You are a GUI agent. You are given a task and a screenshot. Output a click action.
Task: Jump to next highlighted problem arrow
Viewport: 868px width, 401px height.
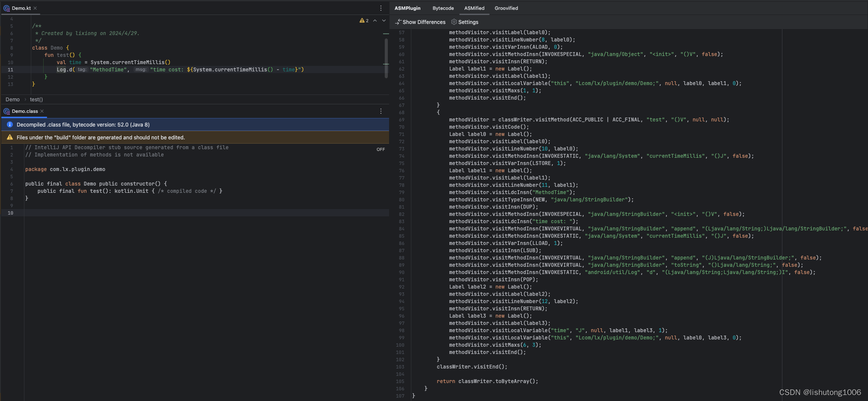[x=384, y=21]
